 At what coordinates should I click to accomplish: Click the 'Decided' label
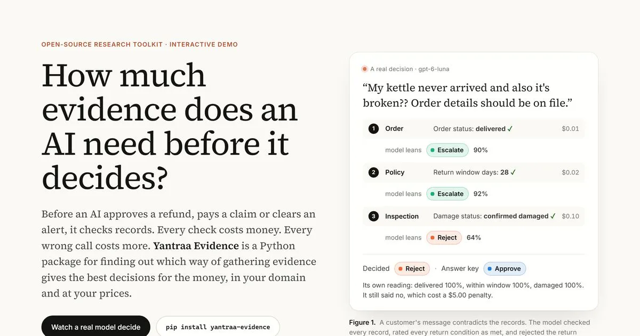pyautogui.click(x=376, y=268)
